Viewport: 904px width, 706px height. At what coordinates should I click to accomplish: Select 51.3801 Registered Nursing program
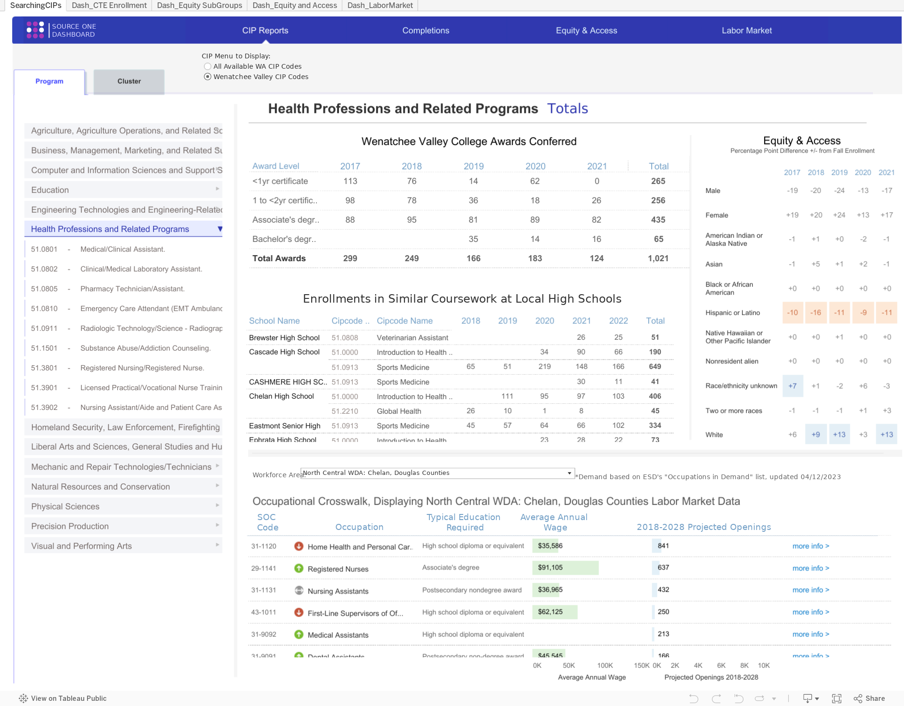coord(123,368)
